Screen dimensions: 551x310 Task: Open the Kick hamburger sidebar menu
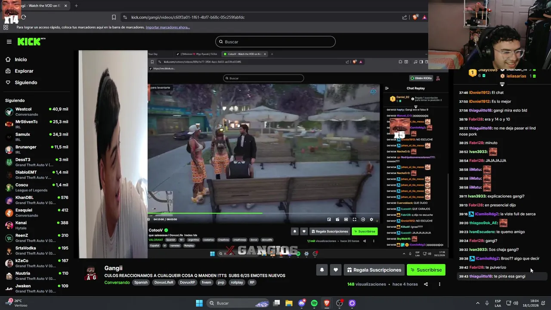coord(9,42)
